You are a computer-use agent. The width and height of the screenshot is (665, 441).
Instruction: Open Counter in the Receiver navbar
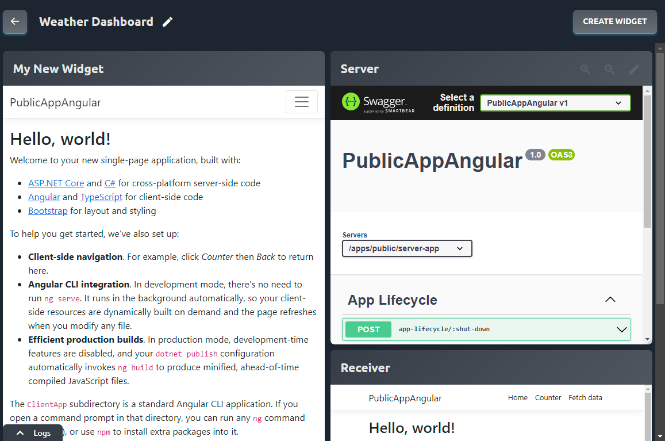548,398
